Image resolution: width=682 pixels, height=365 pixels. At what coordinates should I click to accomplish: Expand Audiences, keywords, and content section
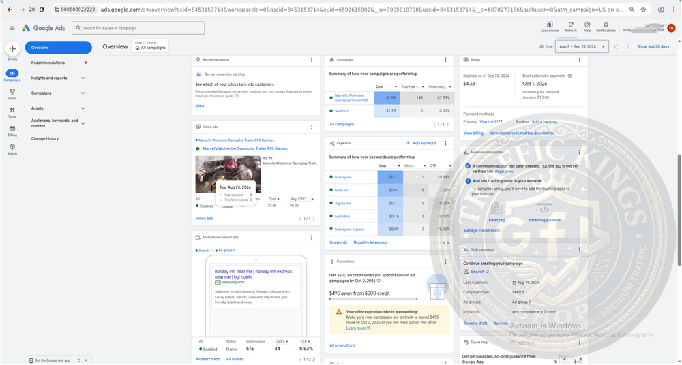pyautogui.click(x=83, y=123)
